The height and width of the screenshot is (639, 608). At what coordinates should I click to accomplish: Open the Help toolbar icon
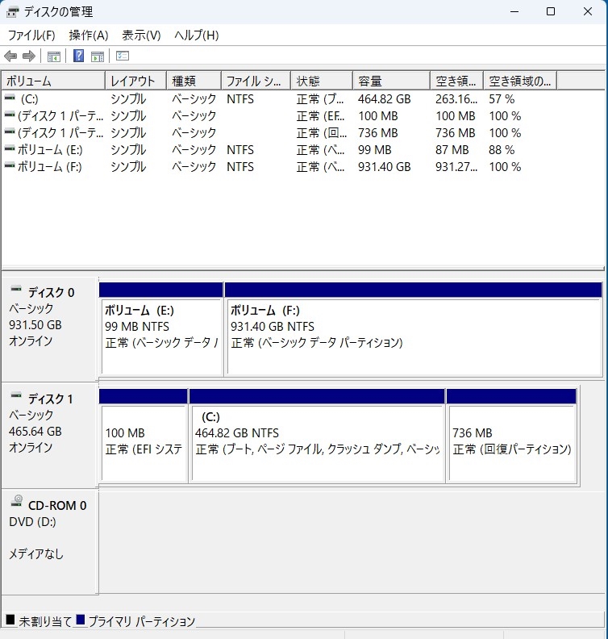pyautogui.click(x=78, y=56)
